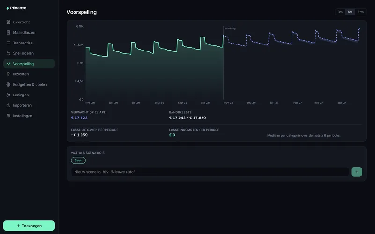Open the Transacties page label
Screen dimensions: 375x234
[x=22, y=43]
